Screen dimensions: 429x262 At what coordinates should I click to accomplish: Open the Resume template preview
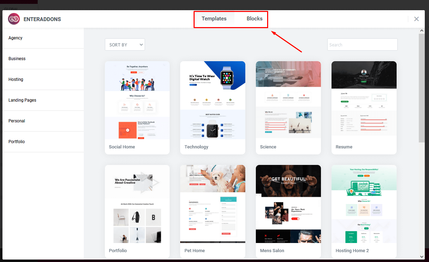364,100
